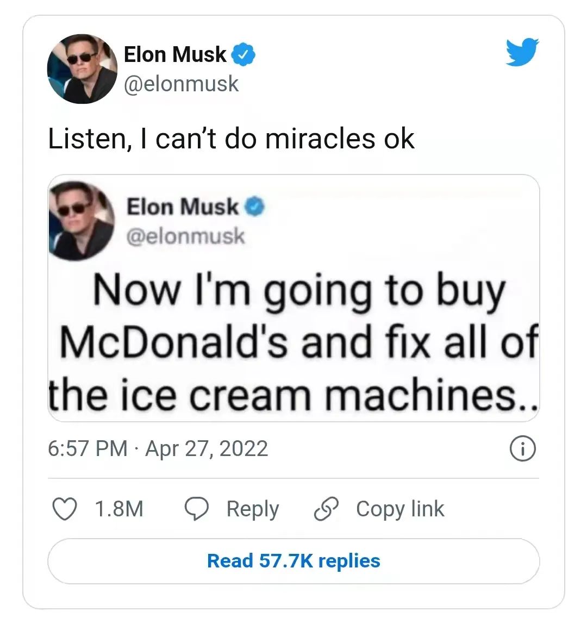
Task: Read 57.7K replies button
Action: tap(293, 561)
